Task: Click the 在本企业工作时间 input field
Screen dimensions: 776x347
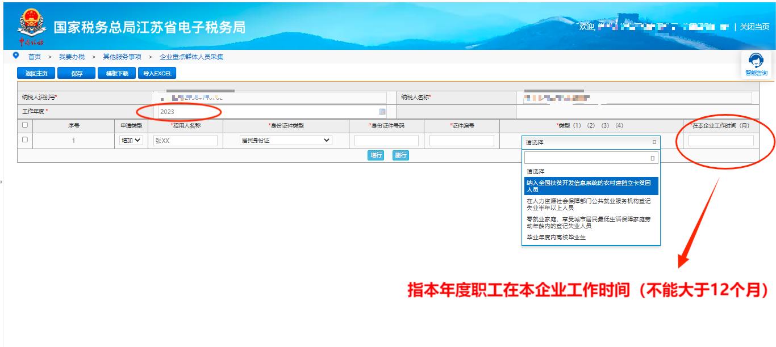Action: click(721, 141)
